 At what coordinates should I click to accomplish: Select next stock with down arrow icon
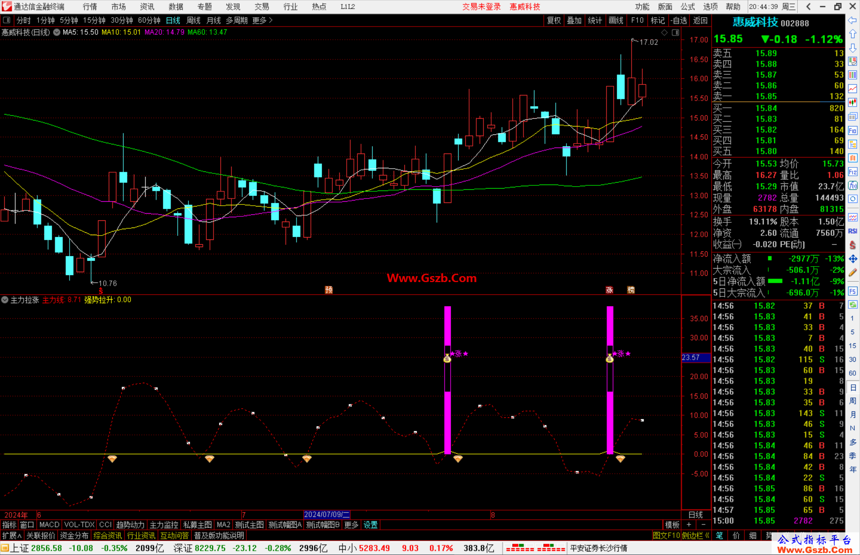852,48
